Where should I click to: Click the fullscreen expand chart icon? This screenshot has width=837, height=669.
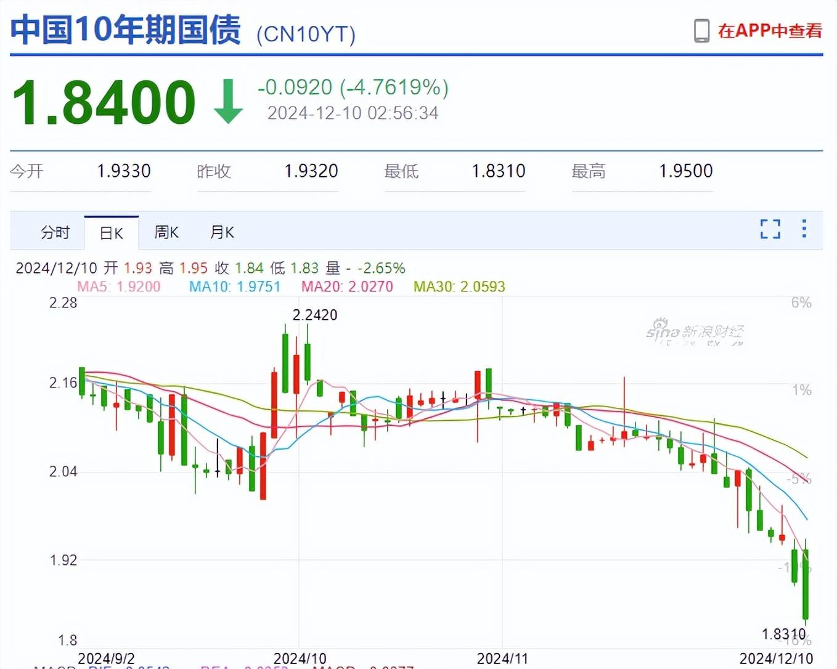[770, 229]
